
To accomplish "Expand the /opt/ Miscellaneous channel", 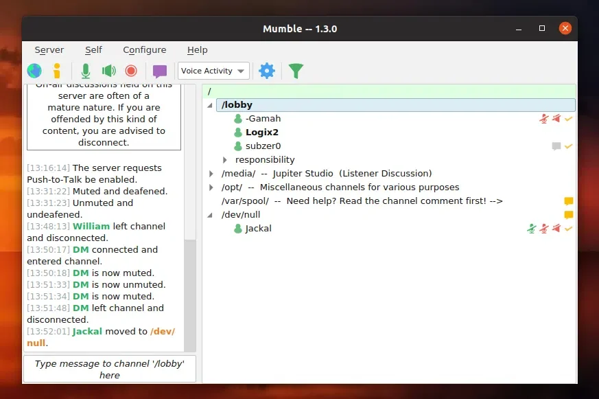I will pos(211,187).
